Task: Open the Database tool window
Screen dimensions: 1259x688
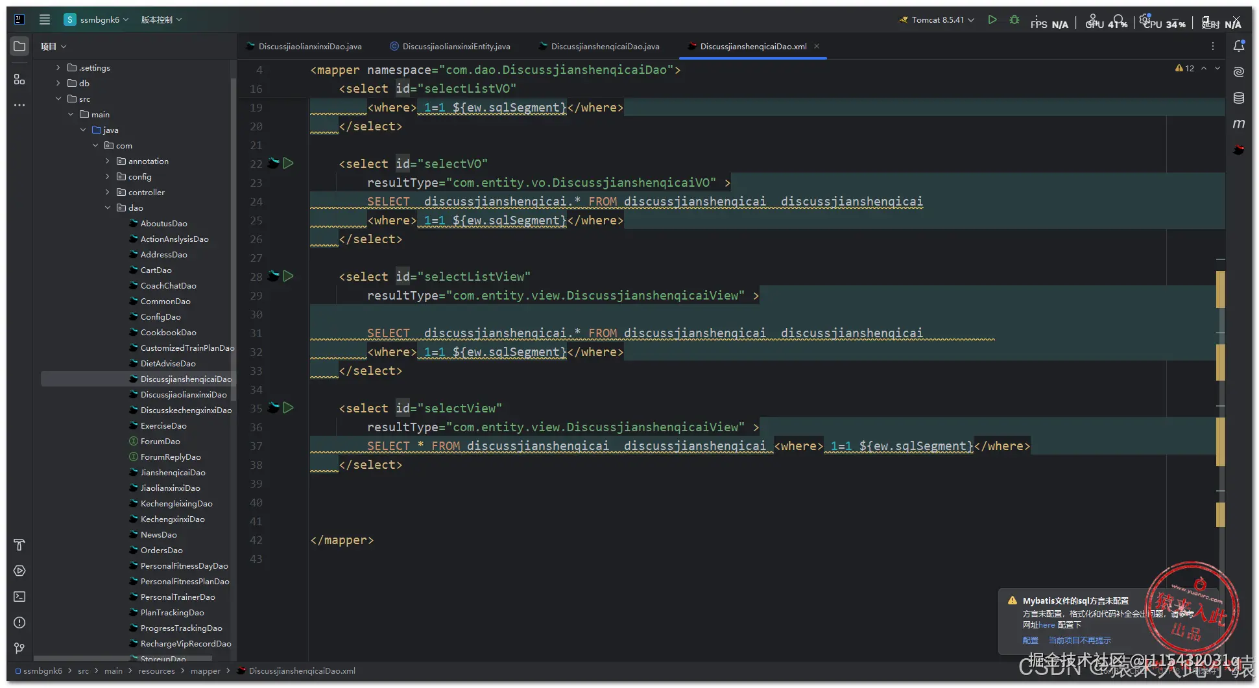Action: pos(1238,98)
